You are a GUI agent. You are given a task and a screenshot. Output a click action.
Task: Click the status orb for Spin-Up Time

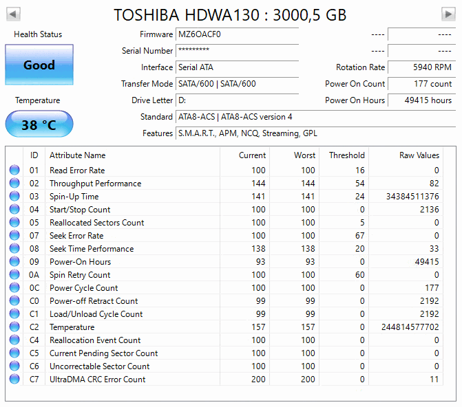click(14, 196)
